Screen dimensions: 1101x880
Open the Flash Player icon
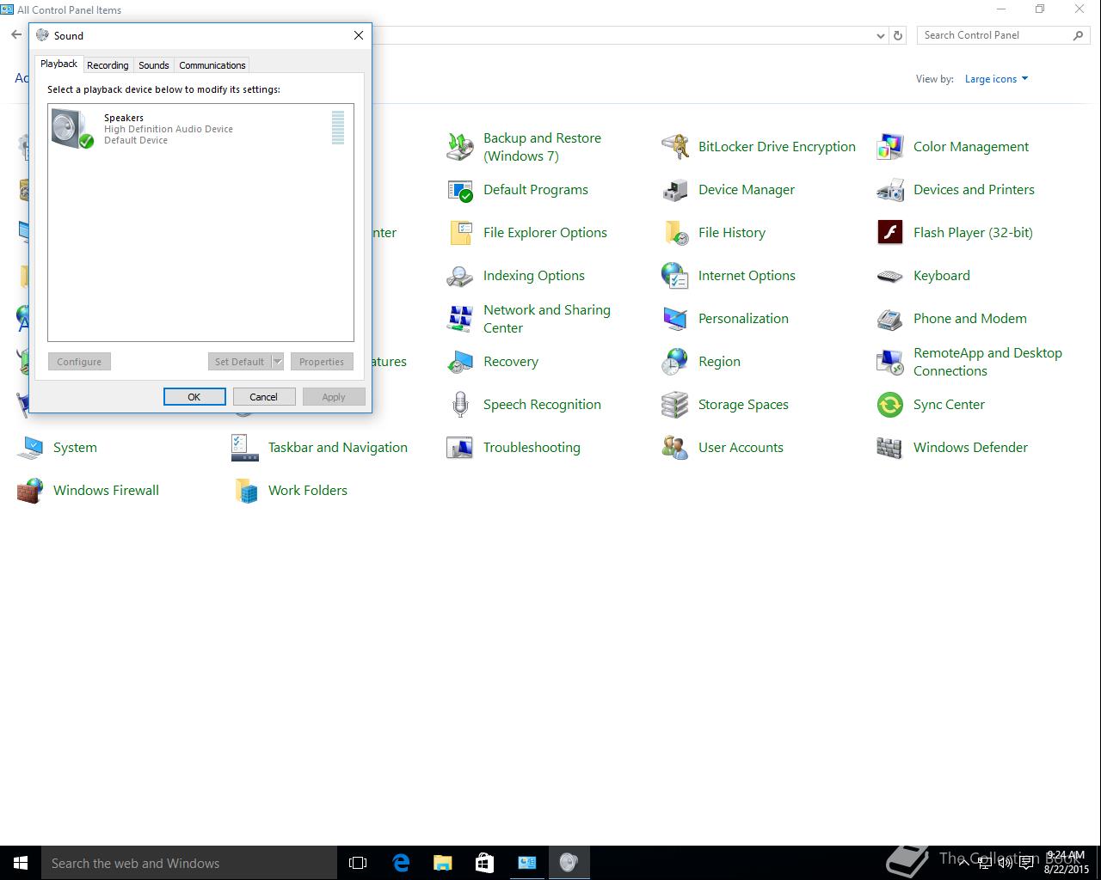[x=890, y=233]
